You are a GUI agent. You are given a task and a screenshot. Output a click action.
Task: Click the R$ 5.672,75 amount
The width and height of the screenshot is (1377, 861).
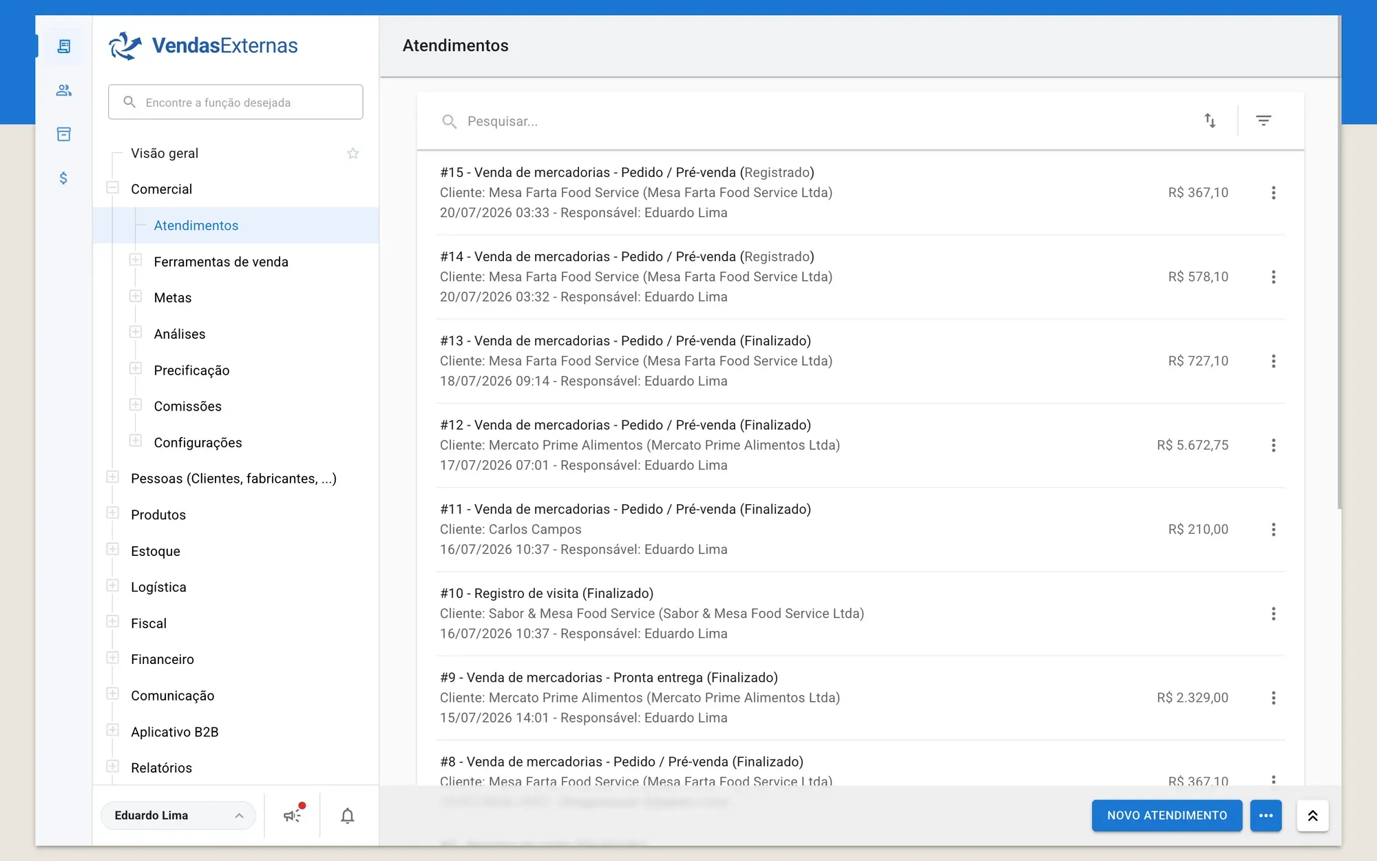[x=1192, y=445]
